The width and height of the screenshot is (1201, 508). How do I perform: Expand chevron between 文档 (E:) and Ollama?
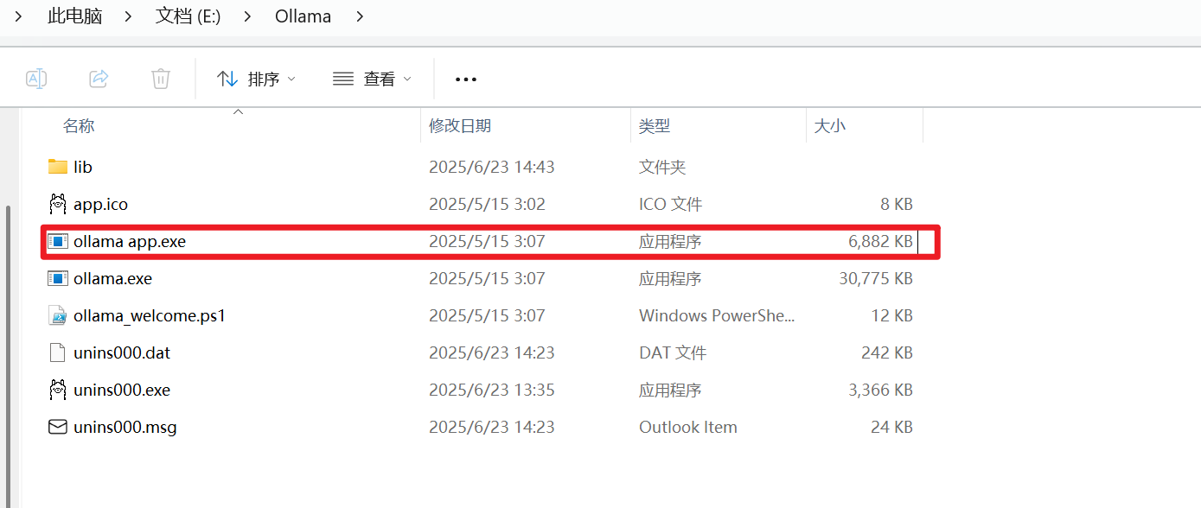tap(248, 16)
